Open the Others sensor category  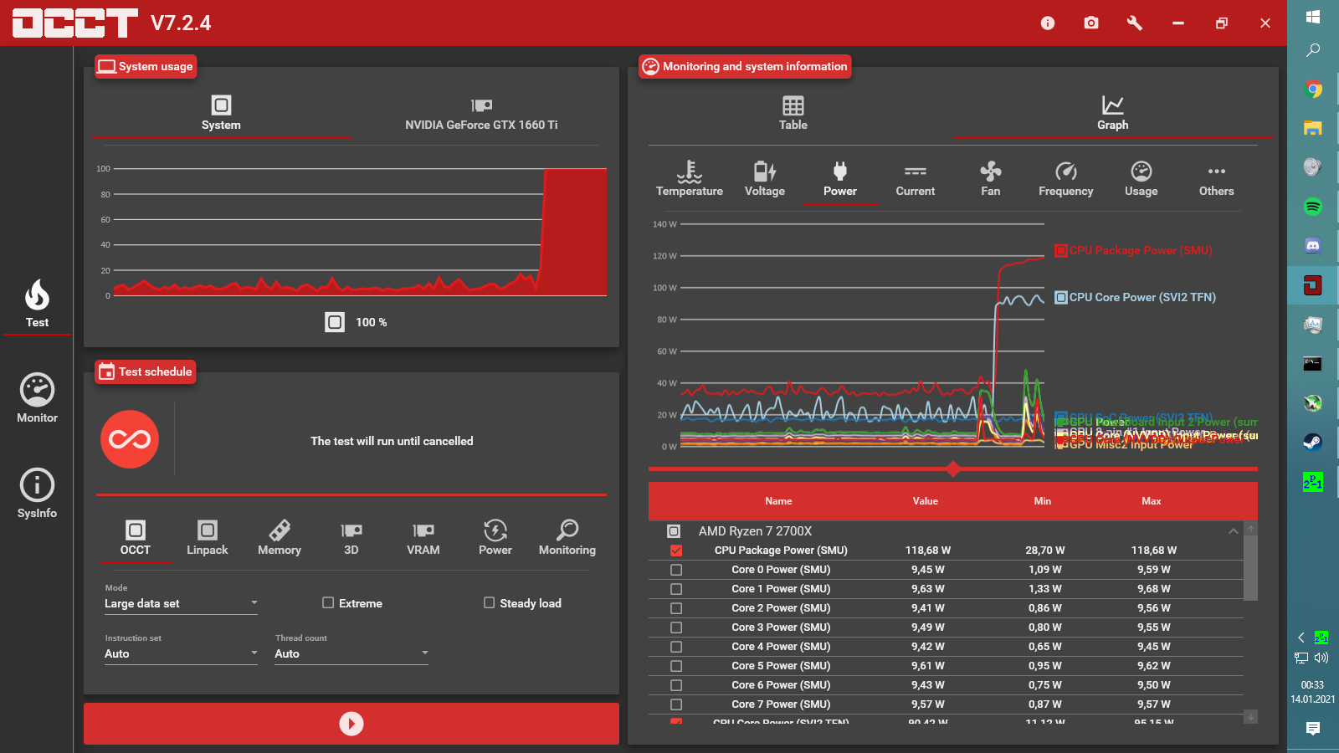pyautogui.click(x=1217, y=179)
